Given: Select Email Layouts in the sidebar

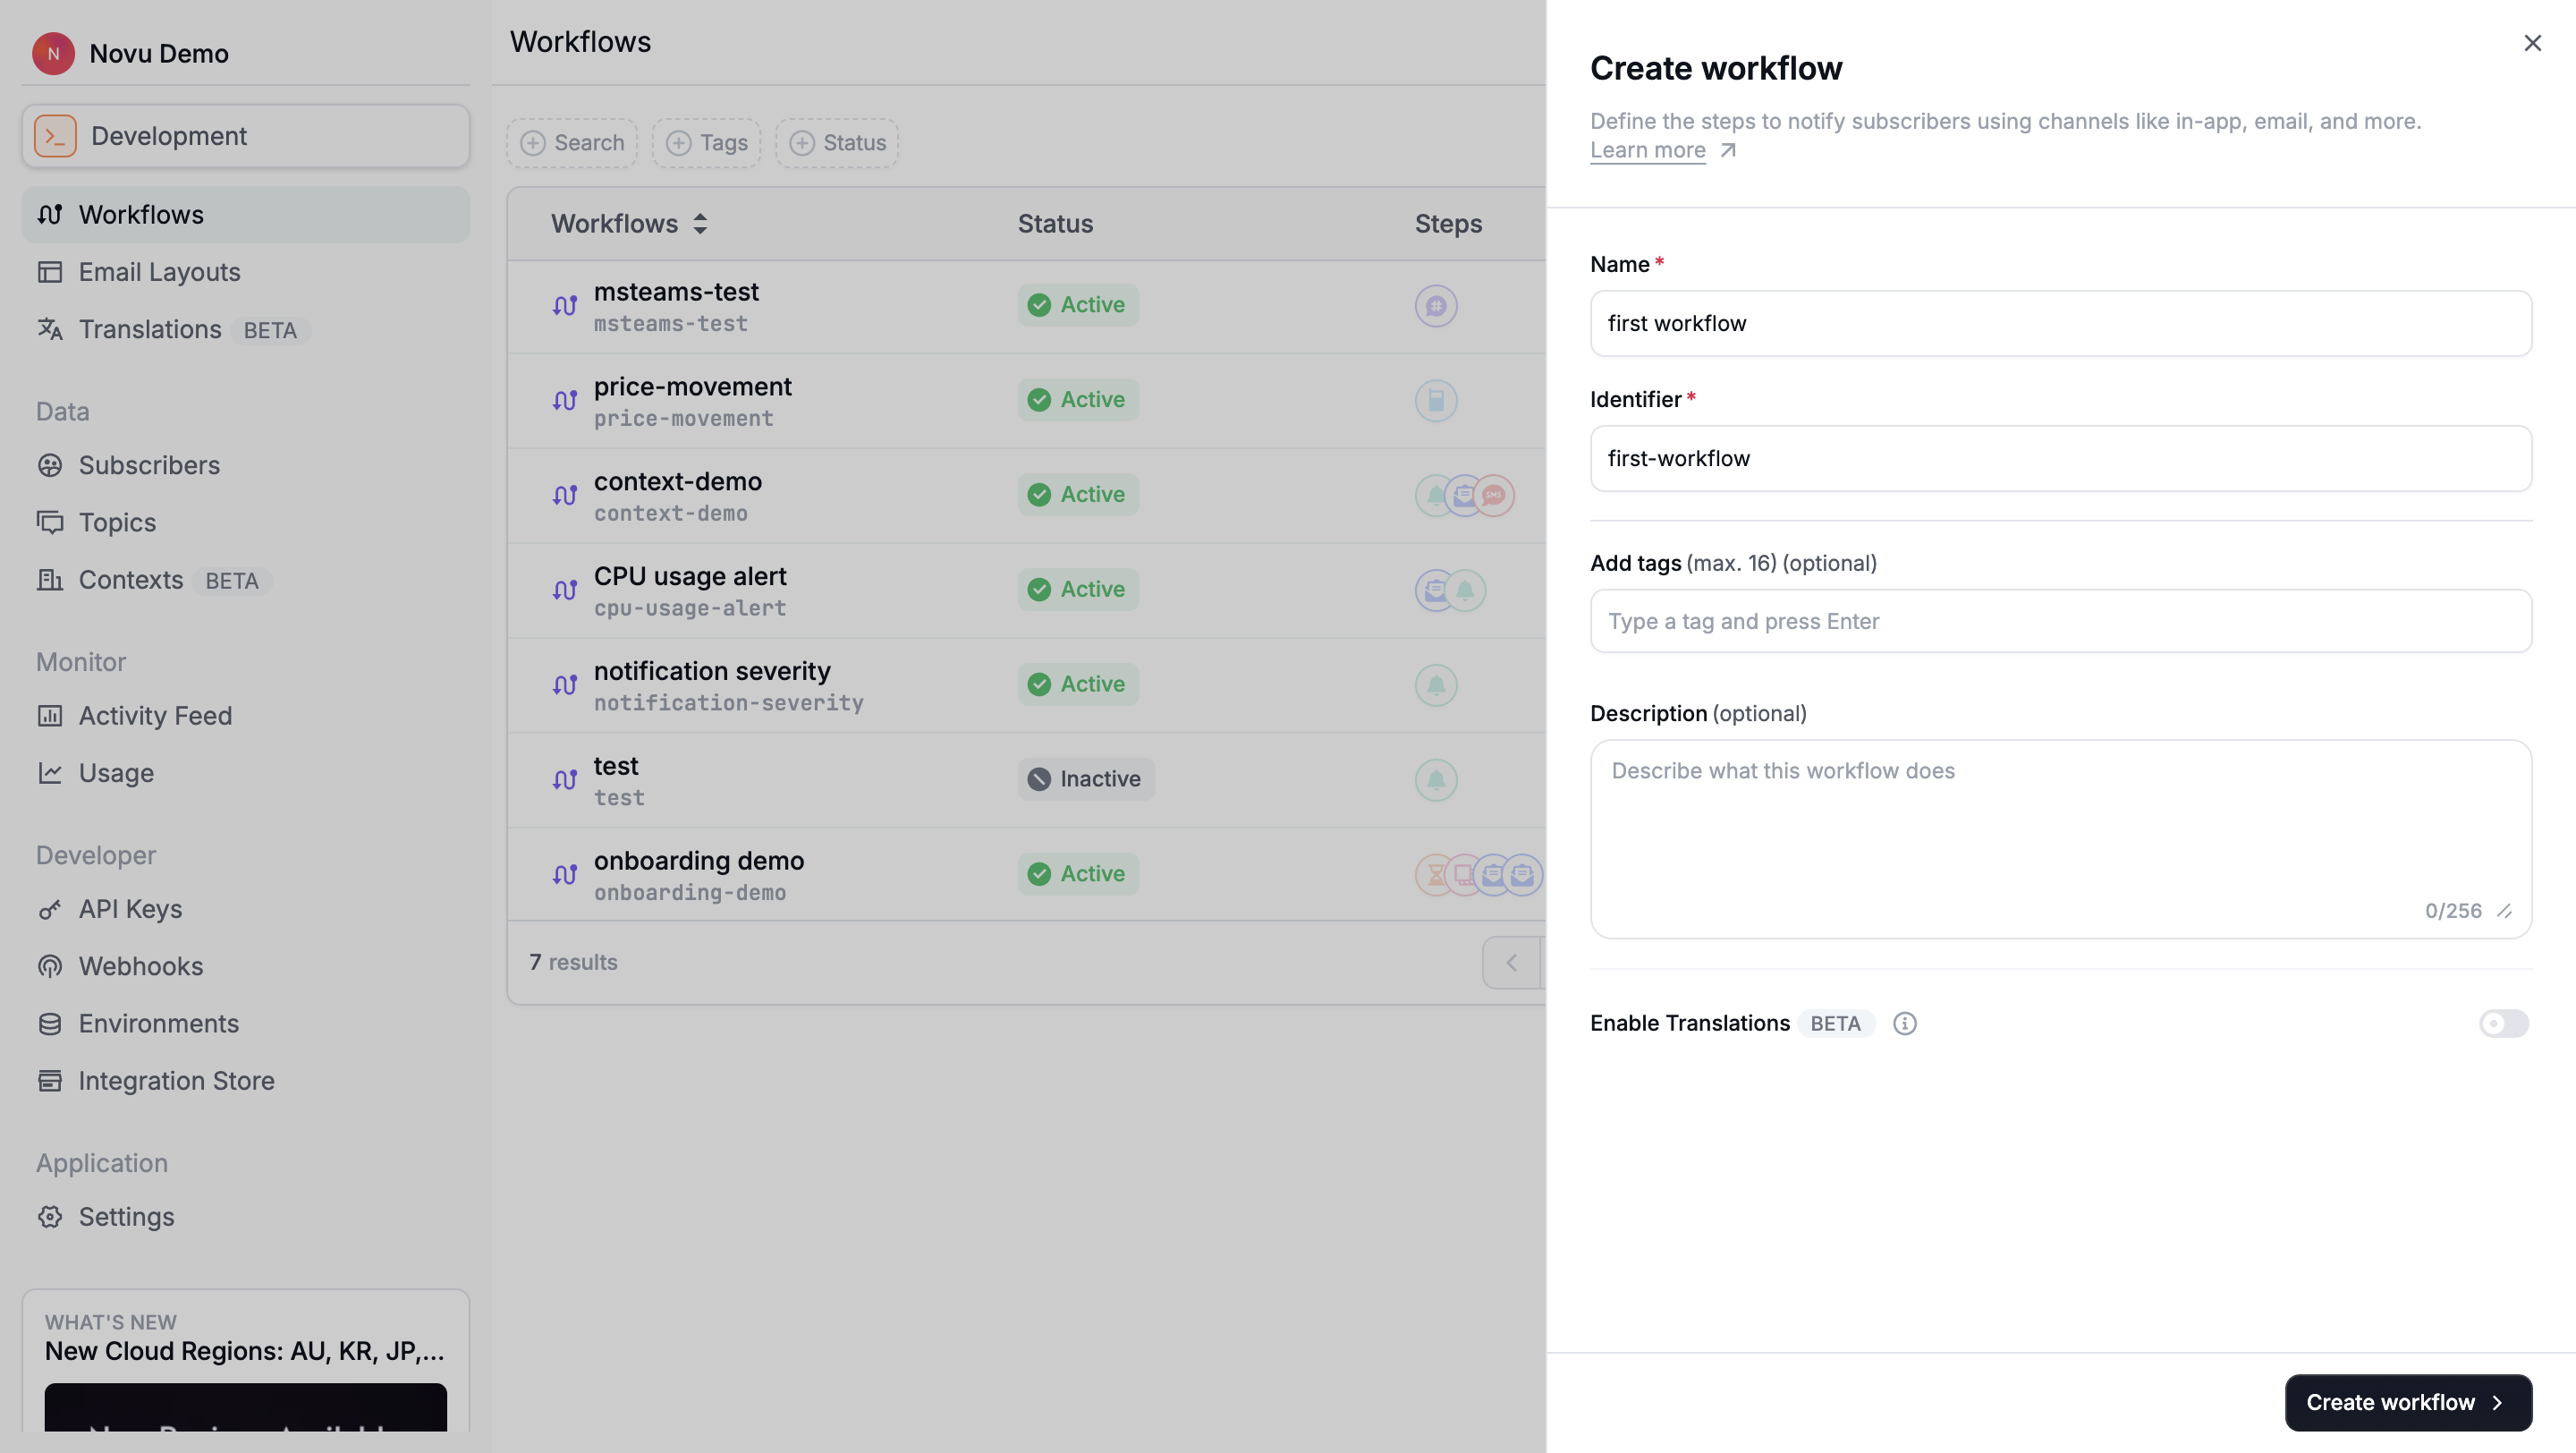Looking at the screenshot, I should pos(159,271).
